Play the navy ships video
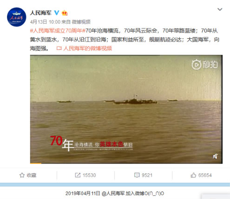The height and width of the screenshot is (199, 230). point(126,109)
